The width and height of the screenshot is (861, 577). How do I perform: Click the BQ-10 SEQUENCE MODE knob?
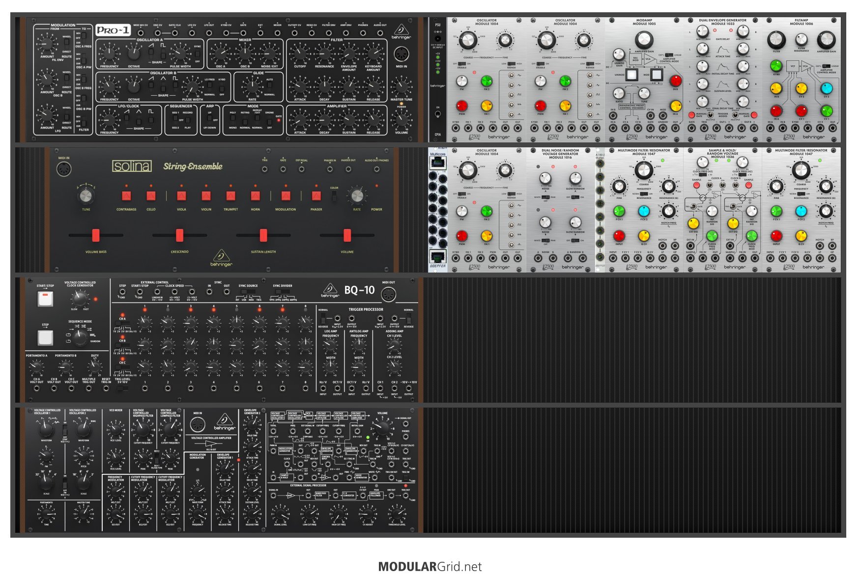click(80, 337)
